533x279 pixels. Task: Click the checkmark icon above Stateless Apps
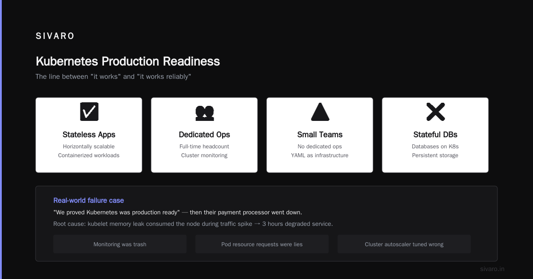click(89, 112)
